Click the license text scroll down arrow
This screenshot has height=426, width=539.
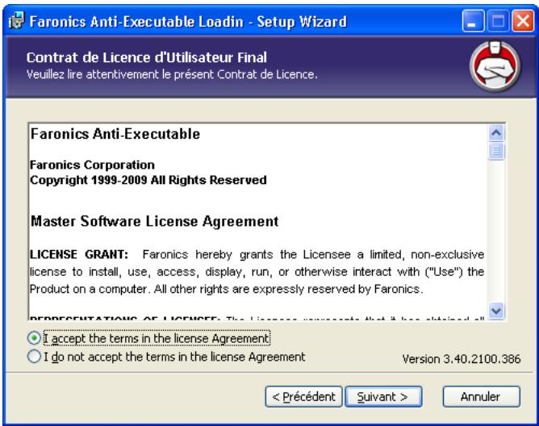496,311
